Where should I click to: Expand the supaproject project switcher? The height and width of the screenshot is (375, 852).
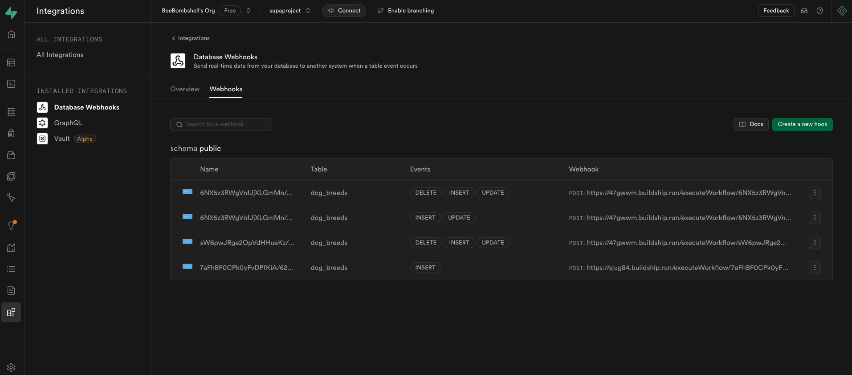[x=308, y=11]
